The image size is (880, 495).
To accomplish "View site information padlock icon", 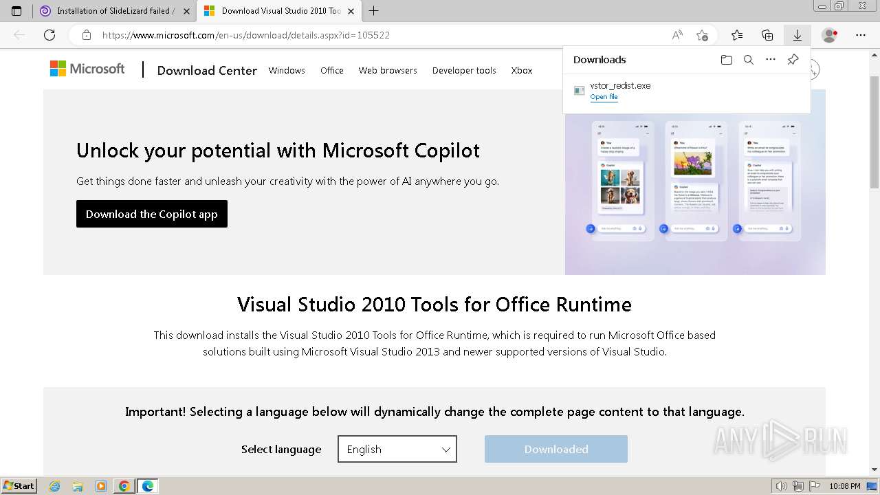I will click(86, 35).
